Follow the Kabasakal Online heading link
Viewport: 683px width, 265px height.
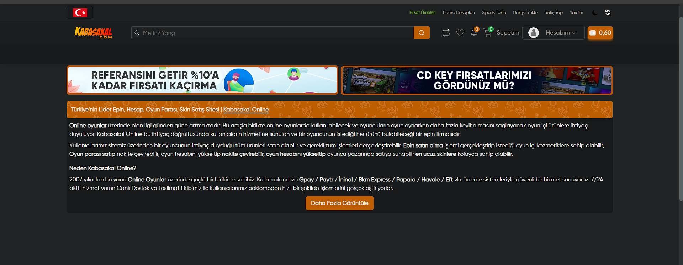pyautogui.click(x=246, y=110)
